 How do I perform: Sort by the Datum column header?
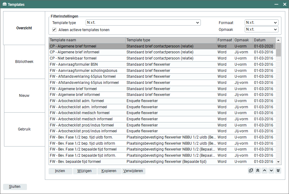(x=264, y=40)
